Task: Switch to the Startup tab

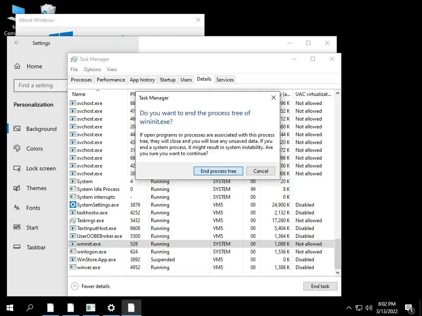Action: coord(168,80)
